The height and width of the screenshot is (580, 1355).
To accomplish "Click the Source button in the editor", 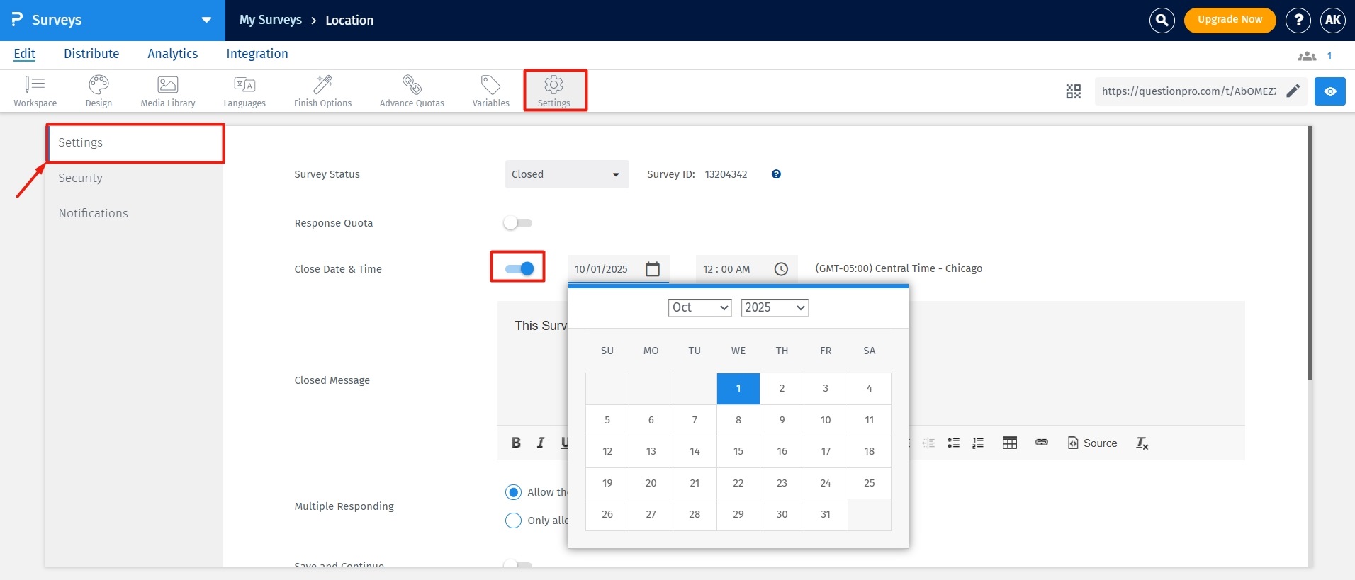I will point(1092,443).
